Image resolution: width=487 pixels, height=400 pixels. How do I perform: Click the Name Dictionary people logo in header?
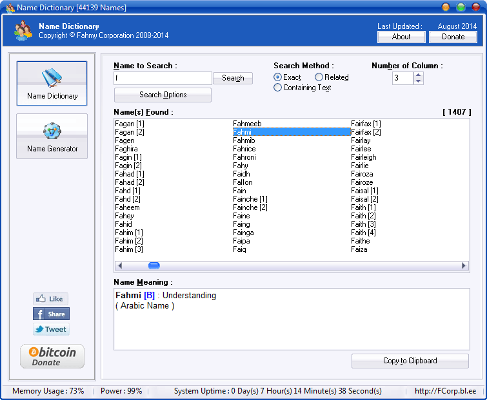coord(23,31)
